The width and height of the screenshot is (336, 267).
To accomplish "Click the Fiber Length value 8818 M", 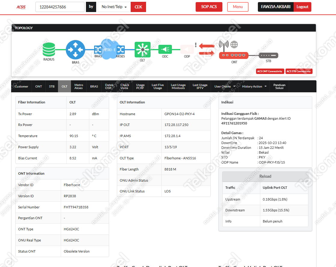I will click(x=170, y=169).
